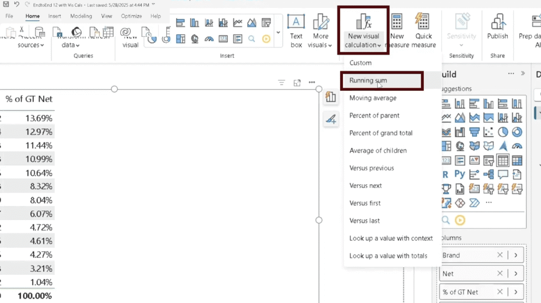Pick the pie chart in the Build pane
Image resolution: width=541 pixels, height=303 pixels.
(x=503, y=132)
